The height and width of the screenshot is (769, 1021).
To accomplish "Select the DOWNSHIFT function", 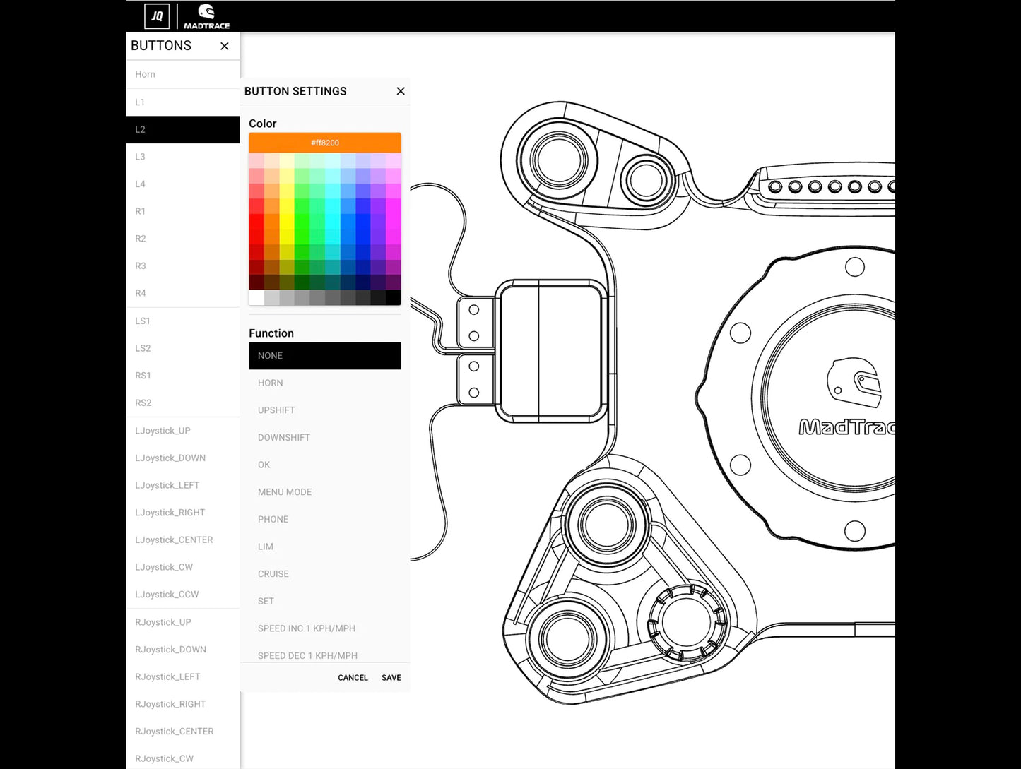I will point(324,437).
